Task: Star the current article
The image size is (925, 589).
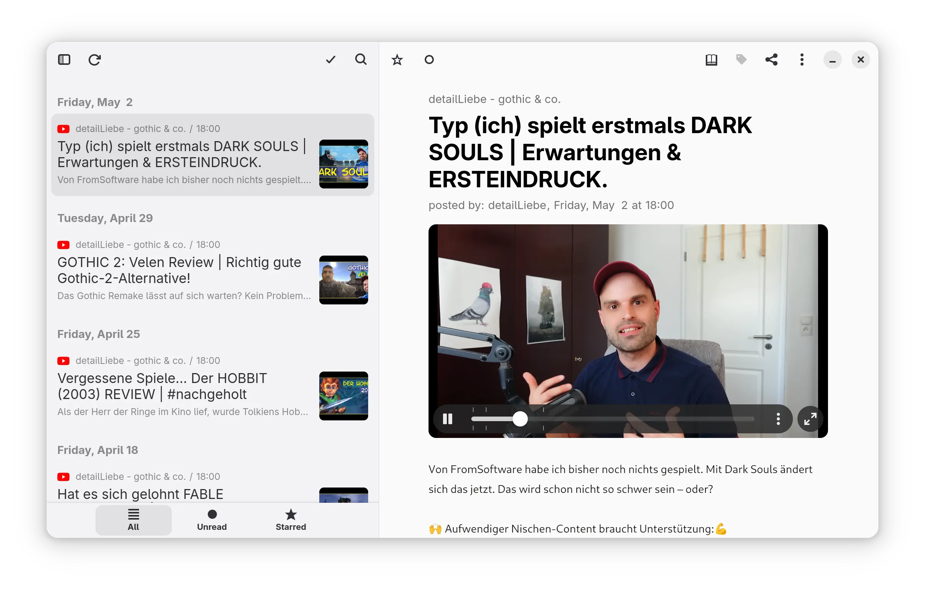Action: [x=397, y=60]
